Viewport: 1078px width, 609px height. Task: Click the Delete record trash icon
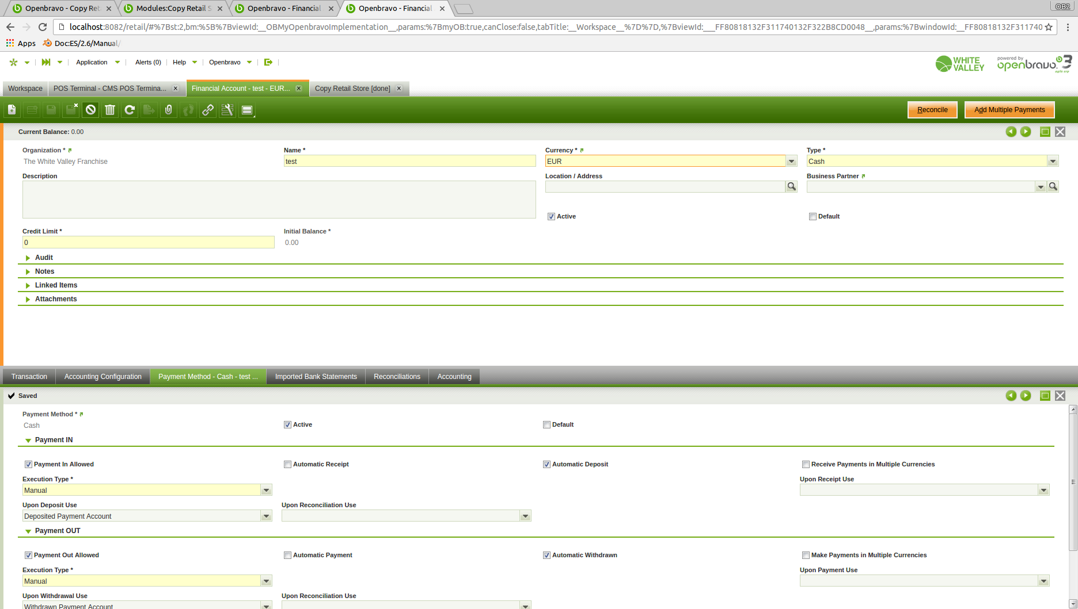tap(110, 110)
